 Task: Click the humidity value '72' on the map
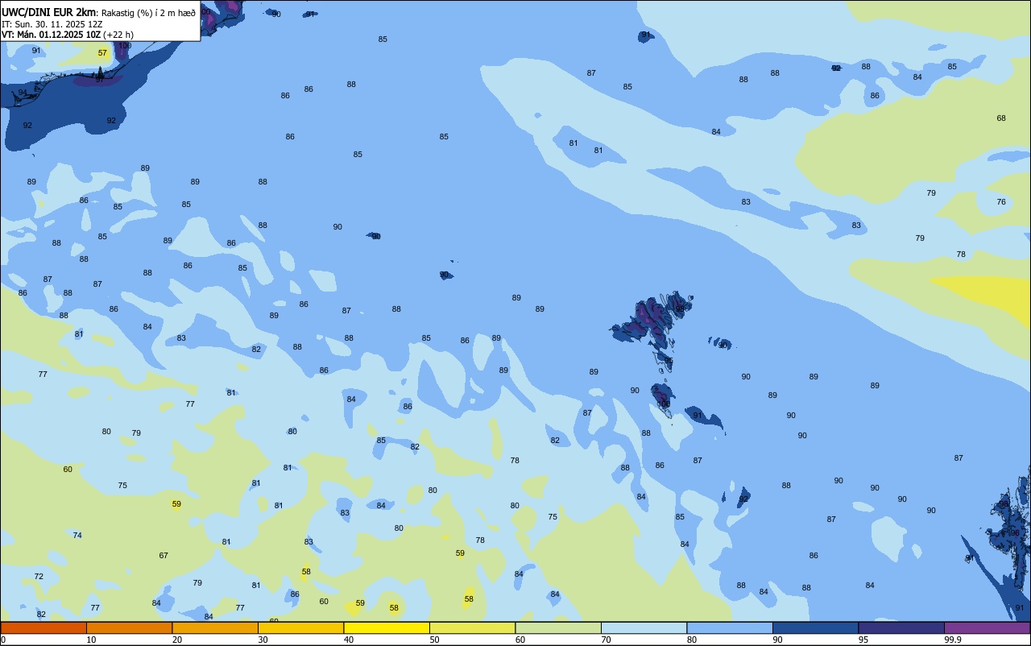coord(39,577)
